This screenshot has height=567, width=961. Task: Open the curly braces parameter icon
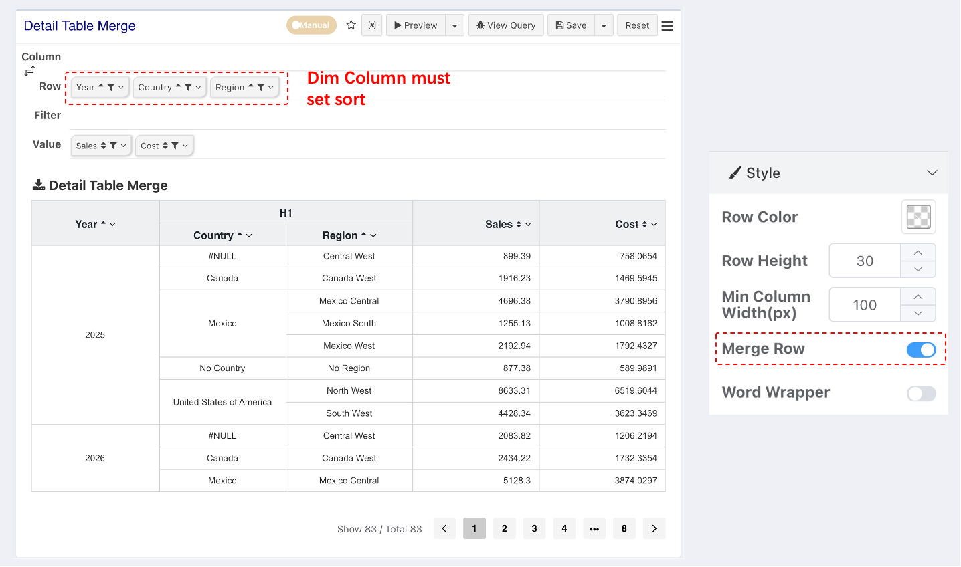coord(372,25)
